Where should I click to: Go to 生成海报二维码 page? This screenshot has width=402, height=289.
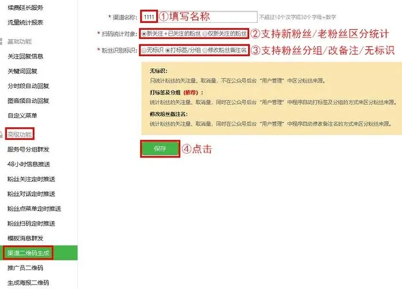pos(28,283)
